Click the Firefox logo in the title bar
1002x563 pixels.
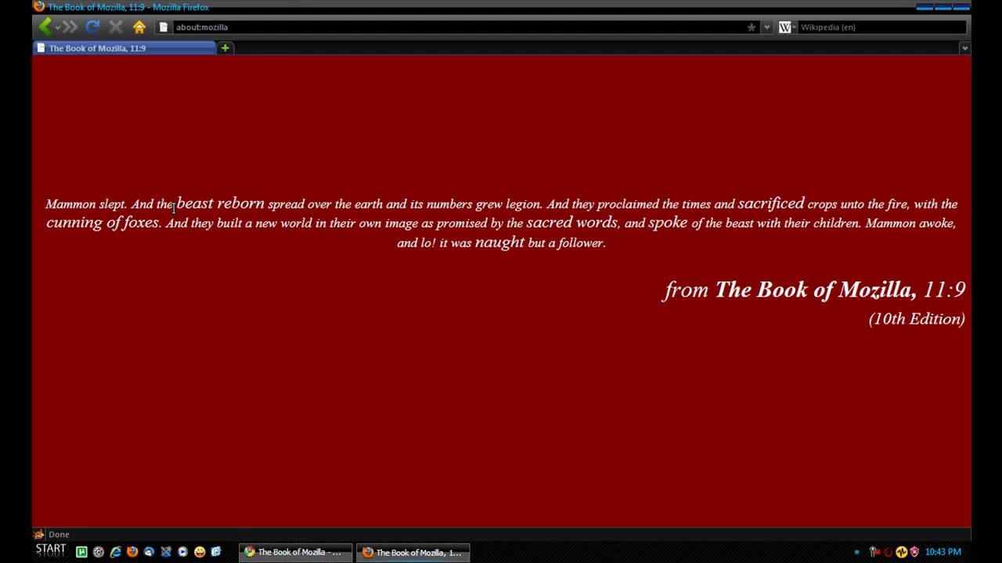tap(39, 6)
